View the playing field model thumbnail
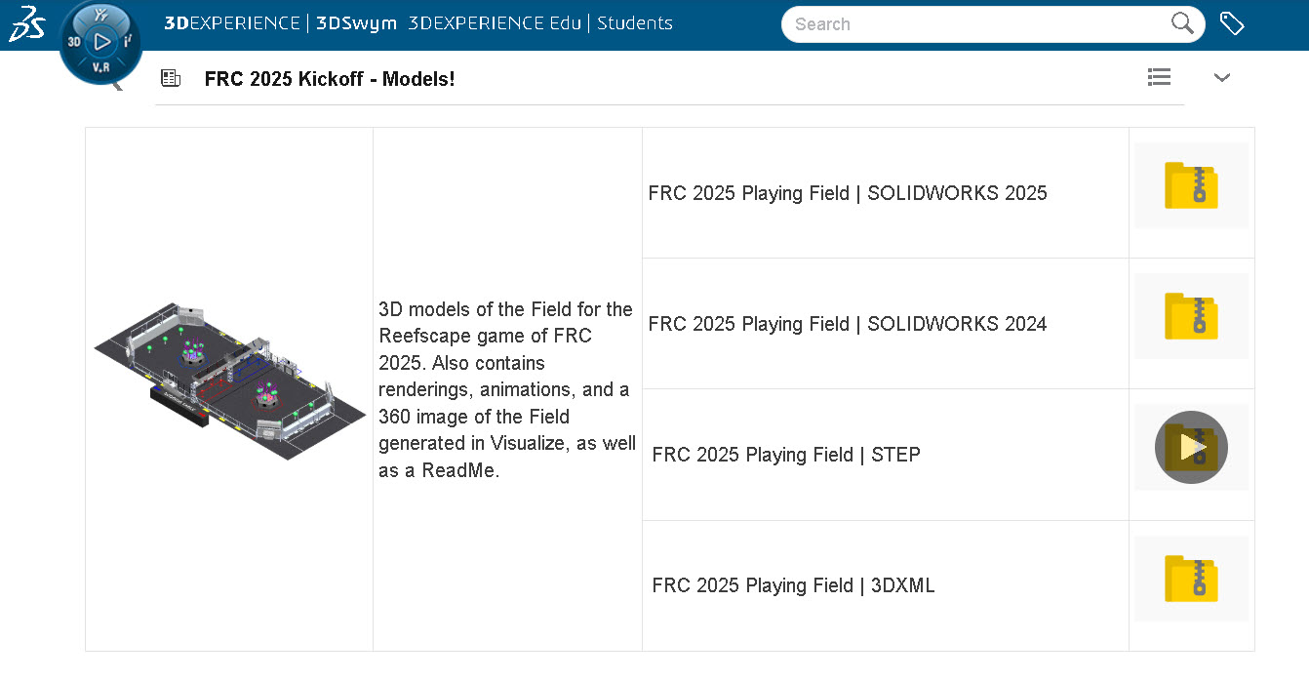 pos(228,381)
